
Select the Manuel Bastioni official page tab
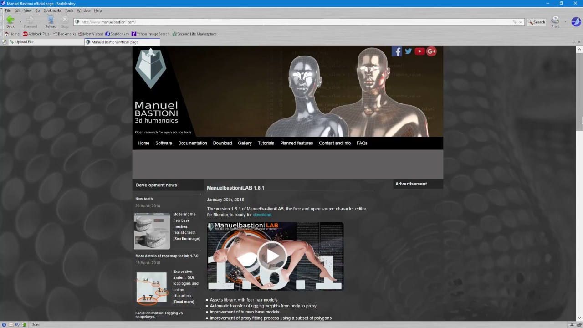click(122, 42)
